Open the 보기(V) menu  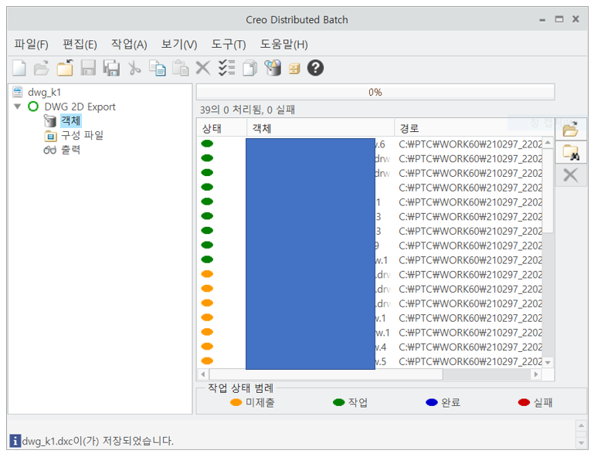click(x=178, y=44)
